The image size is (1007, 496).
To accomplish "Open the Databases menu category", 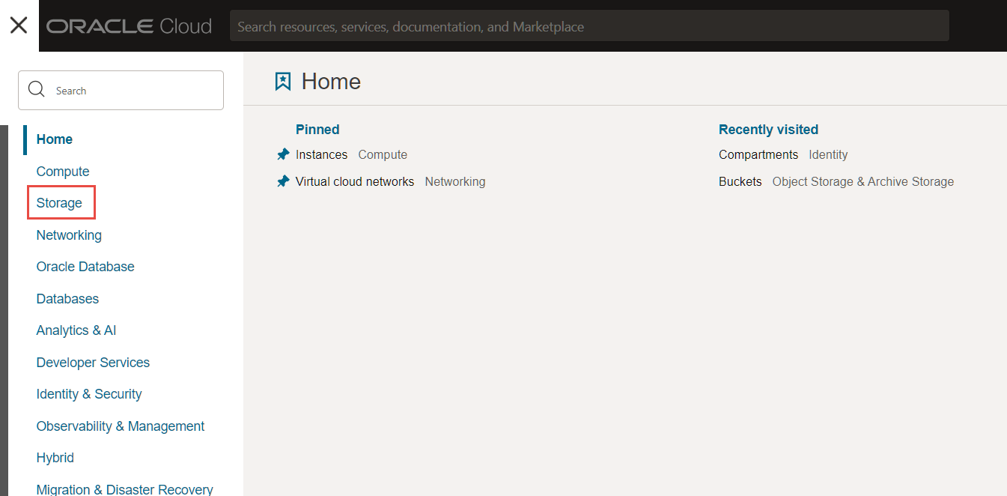I will point(67,299).
